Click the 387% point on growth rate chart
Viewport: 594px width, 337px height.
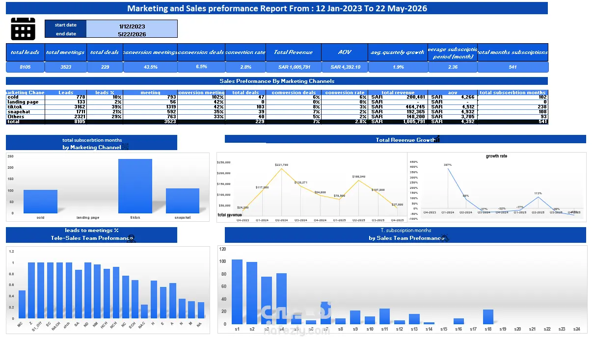pos(447,168)
